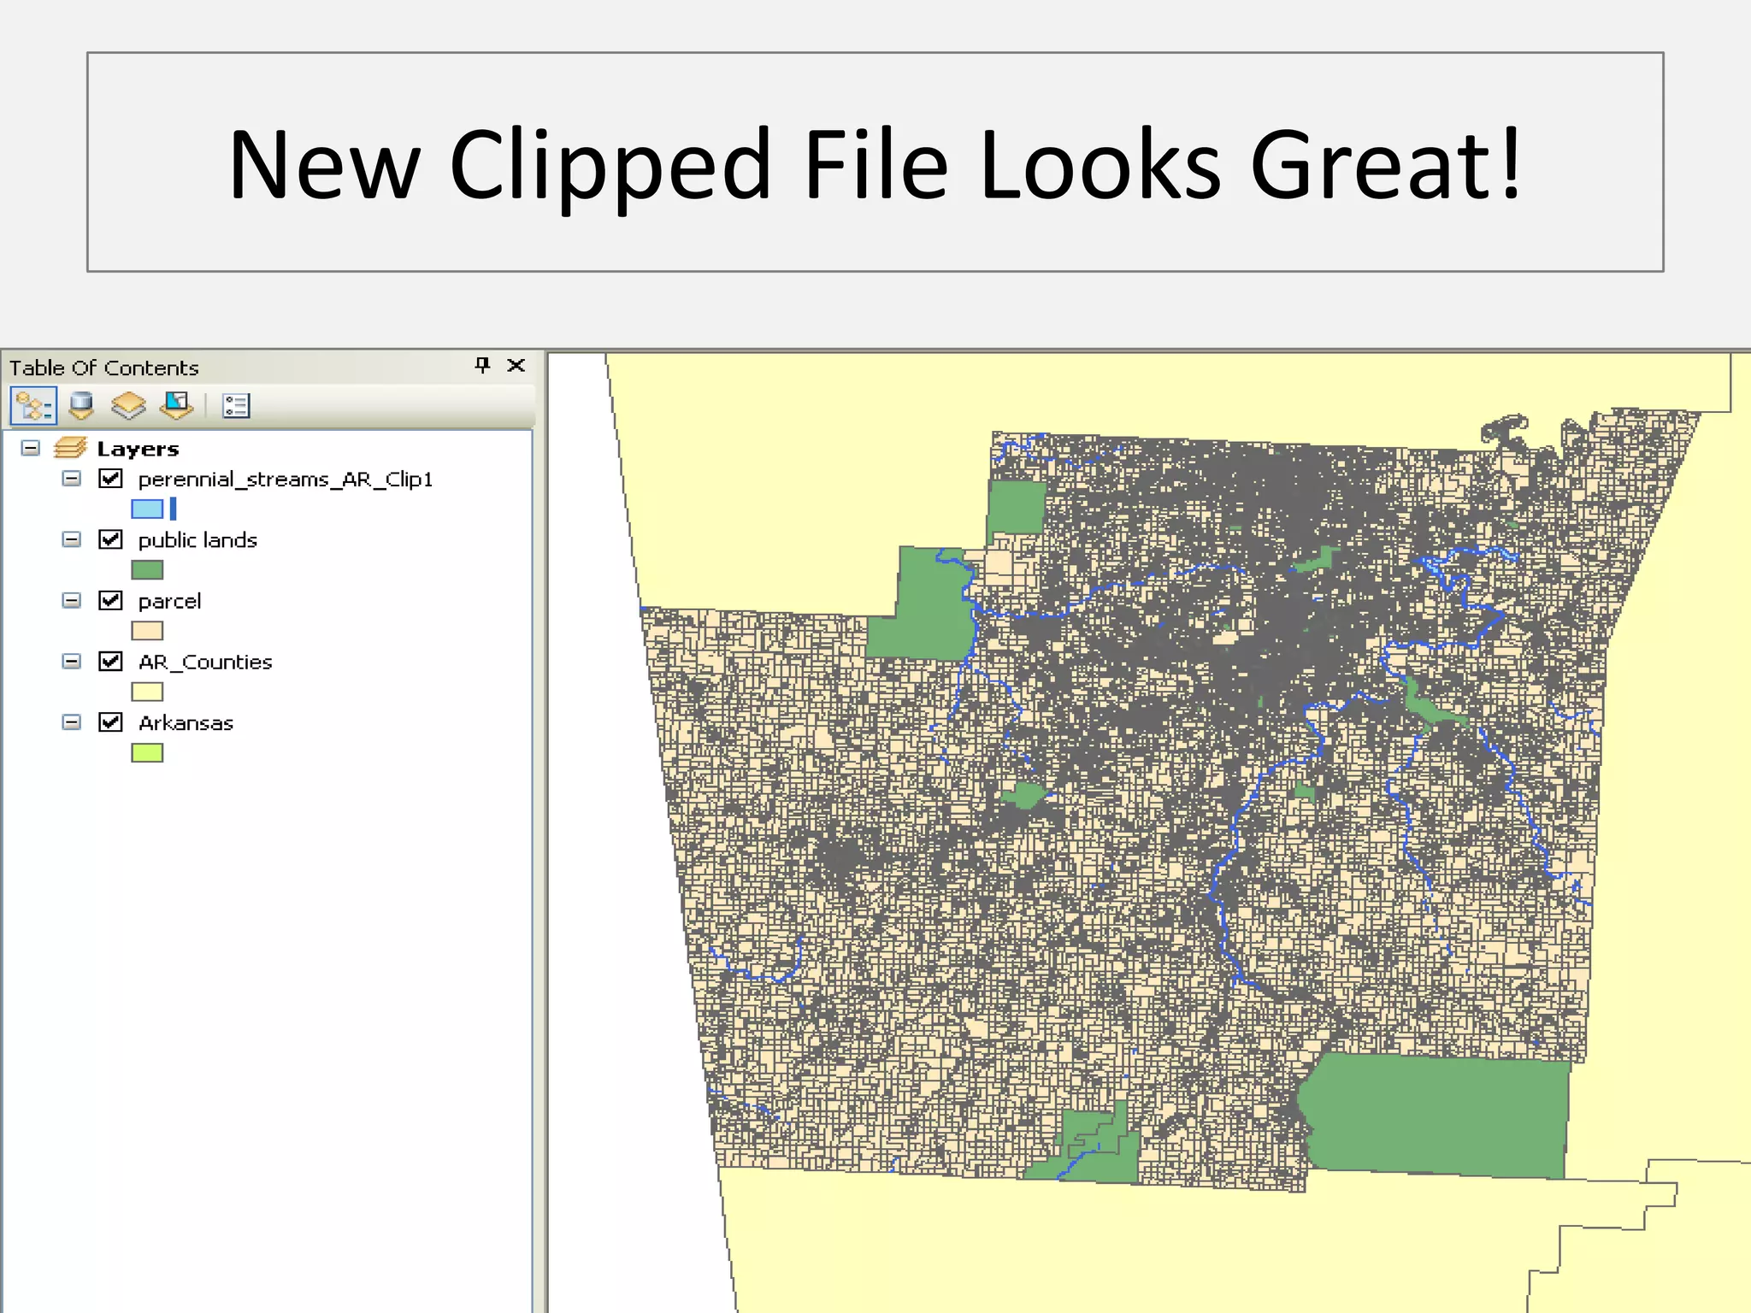Select the Arkansas layer name

pyautogui.click(x=186, y=723)
